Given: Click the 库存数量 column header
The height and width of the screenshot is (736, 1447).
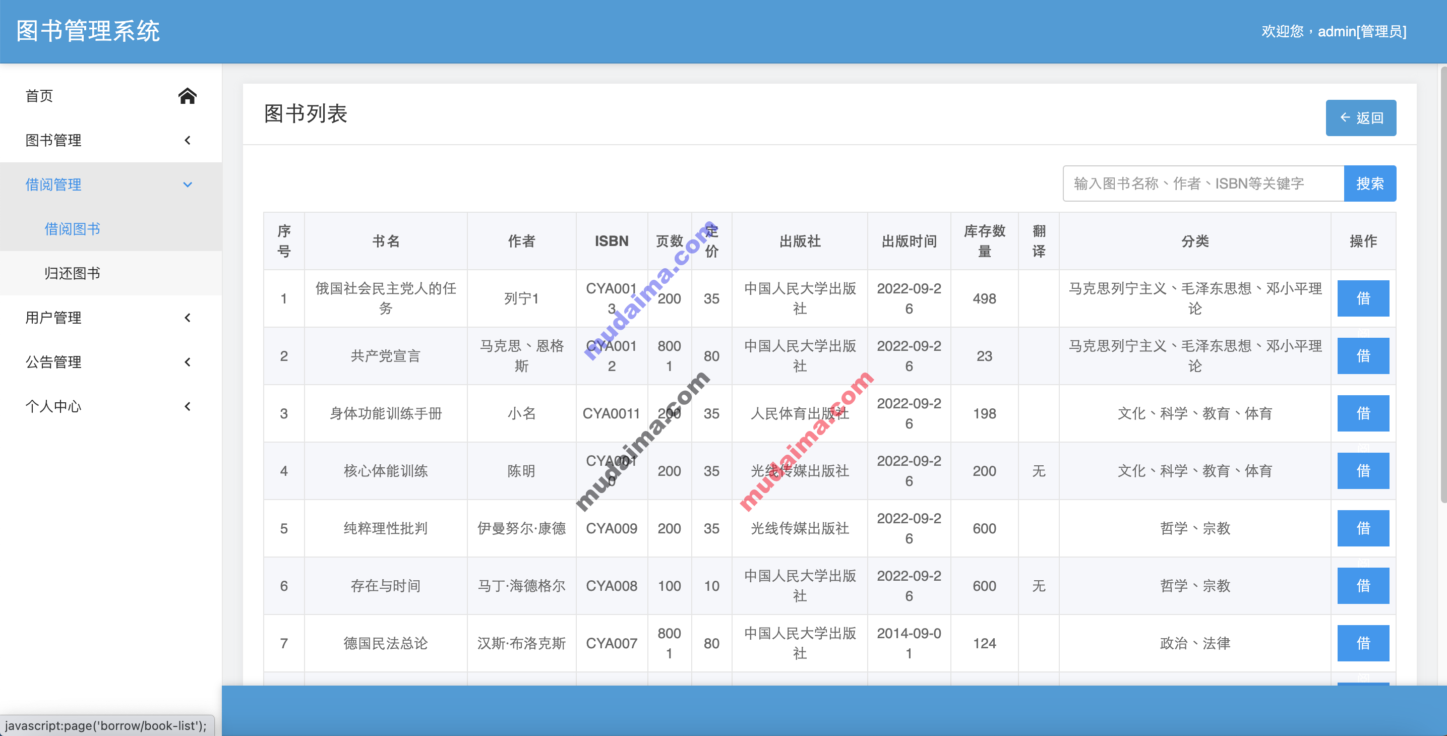Looking at the screenshot, I should coord(984,241).
